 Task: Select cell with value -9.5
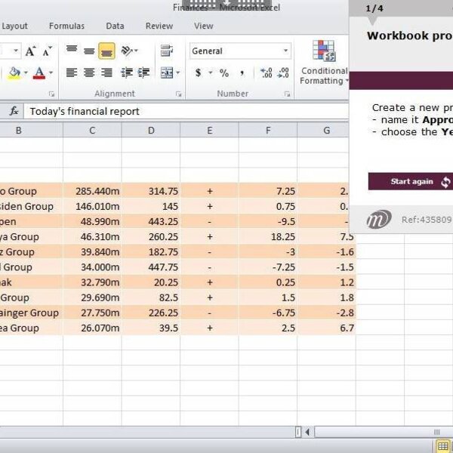(268, 221)
